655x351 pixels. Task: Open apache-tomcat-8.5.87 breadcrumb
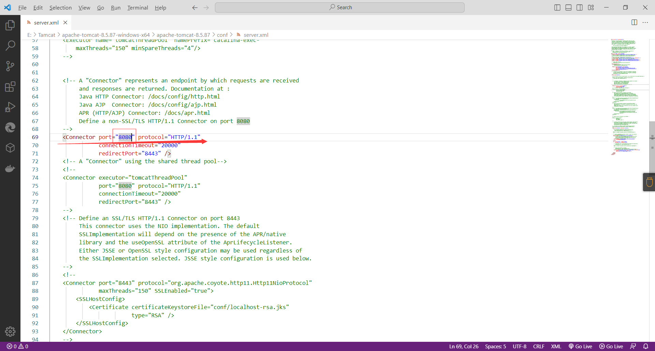pos(183,35)
